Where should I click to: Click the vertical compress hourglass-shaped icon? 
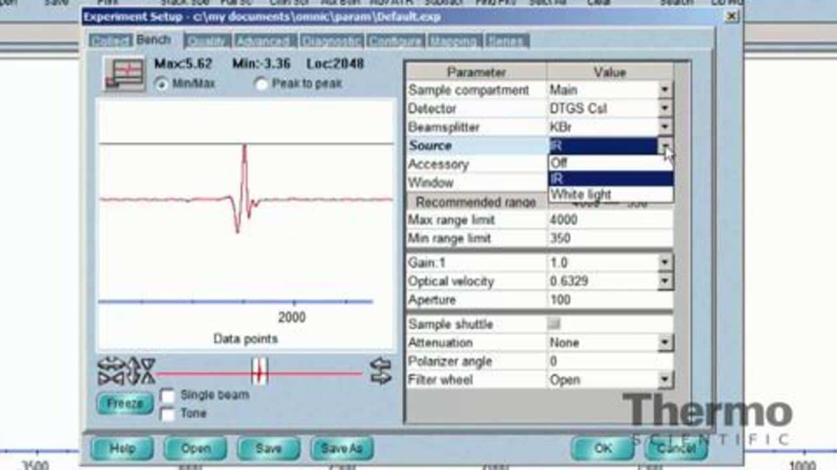coord(148,370)
